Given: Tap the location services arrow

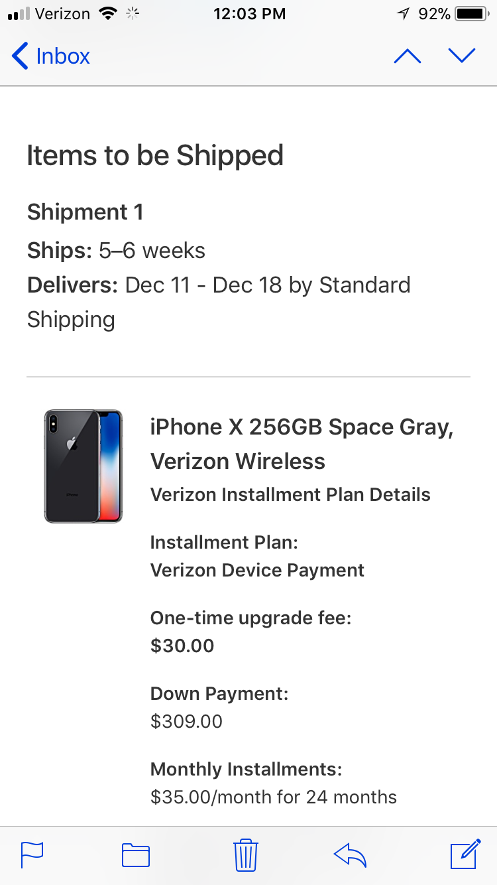Looking at the screenshot, I should click(x=404, y=13).
